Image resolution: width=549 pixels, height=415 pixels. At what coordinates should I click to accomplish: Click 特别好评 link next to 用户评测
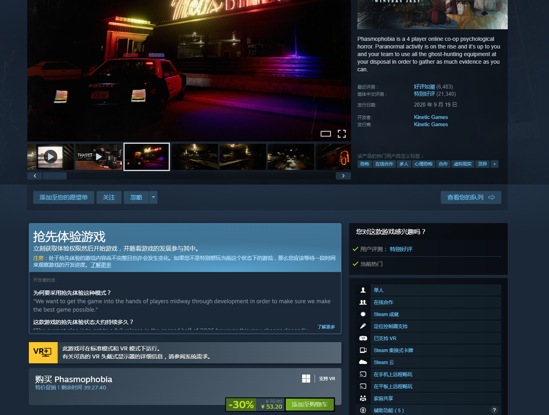point(401,249)
